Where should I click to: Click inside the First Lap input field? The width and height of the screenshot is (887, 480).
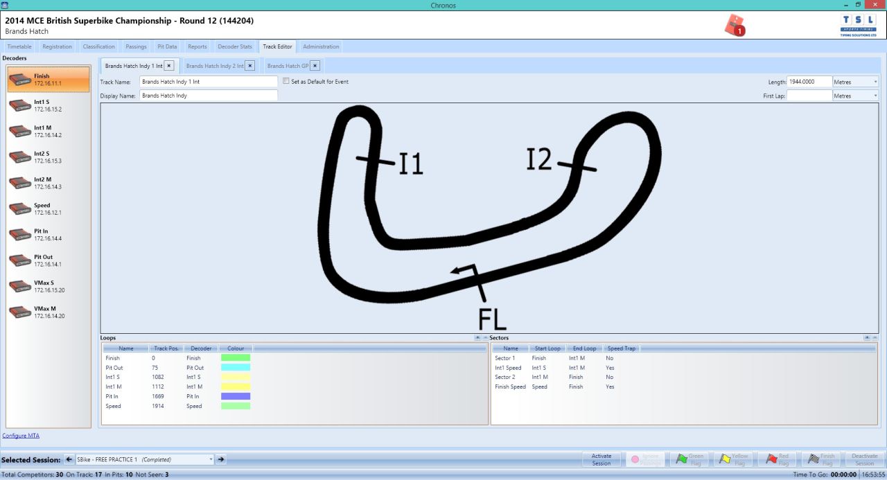pyautogui.click(x=809, y=96)
